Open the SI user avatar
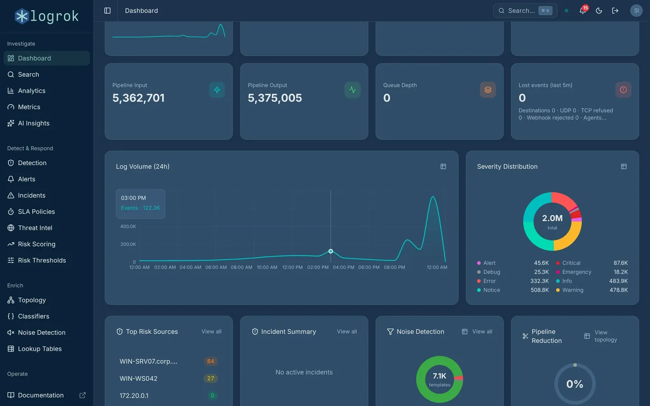The image size is (650, 406). coord(636,10)
